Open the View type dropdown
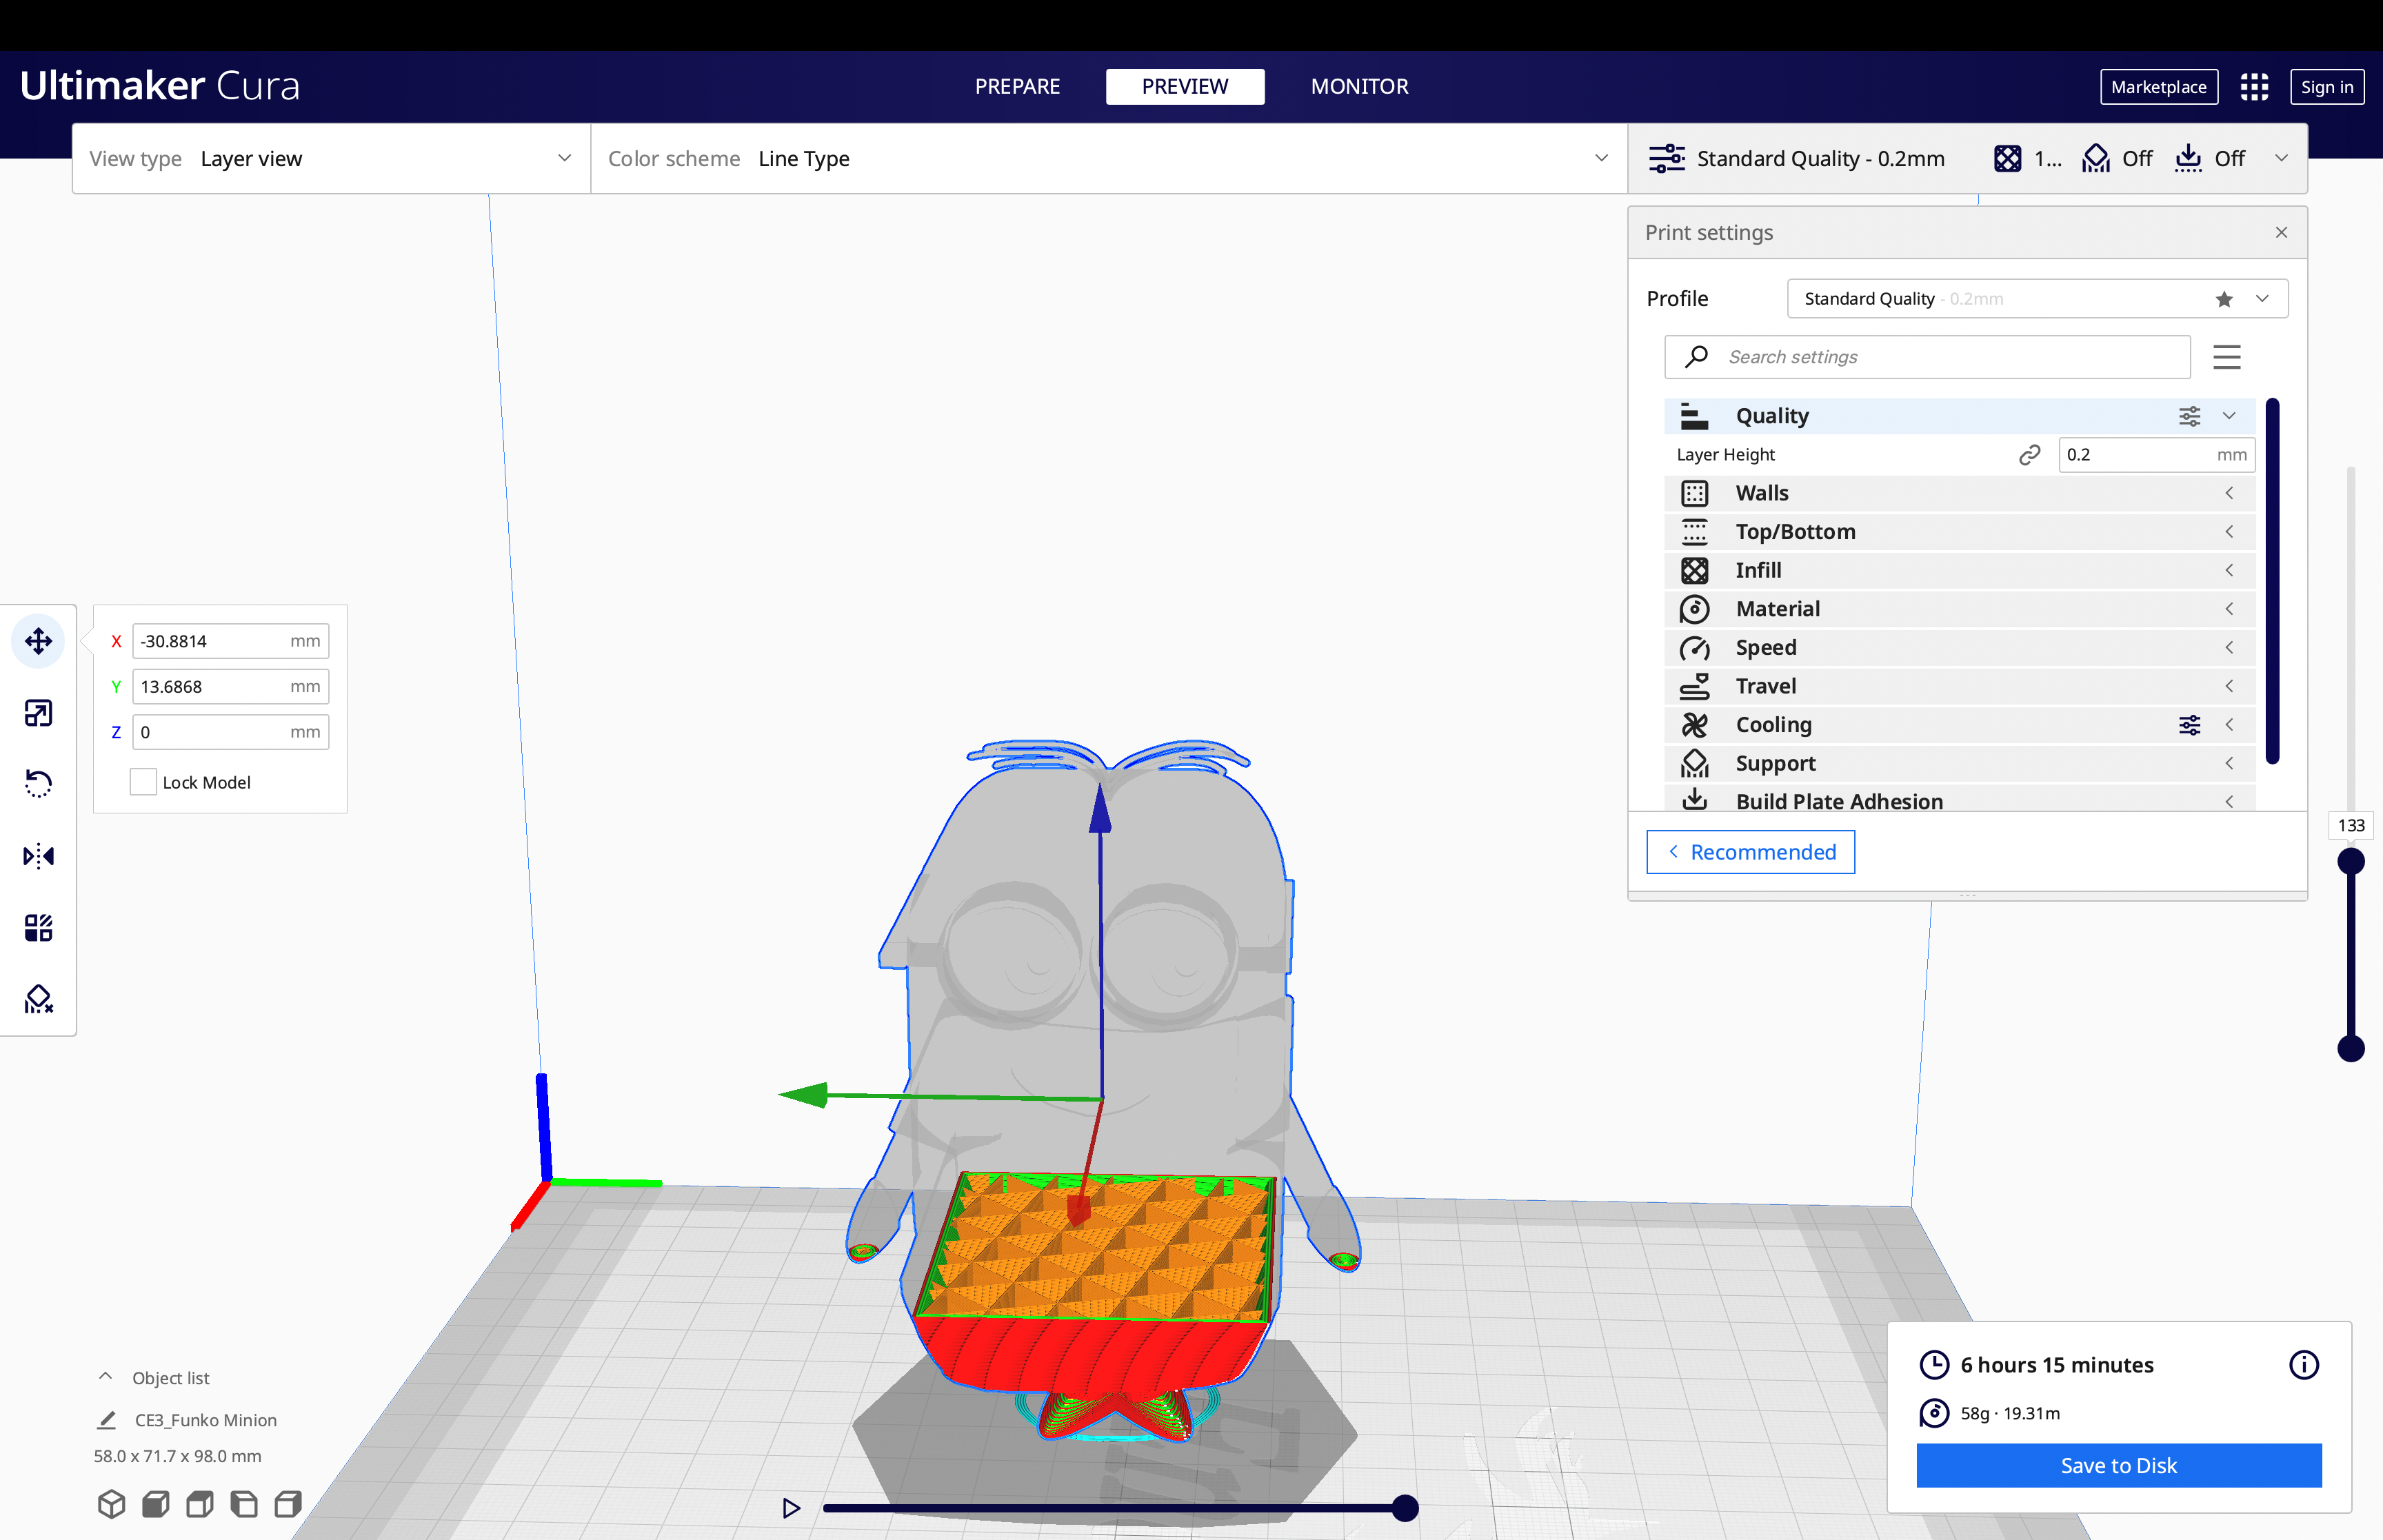Image resolution: width=2383 pixels, height=1540 pixels. (x=331, y=158)
